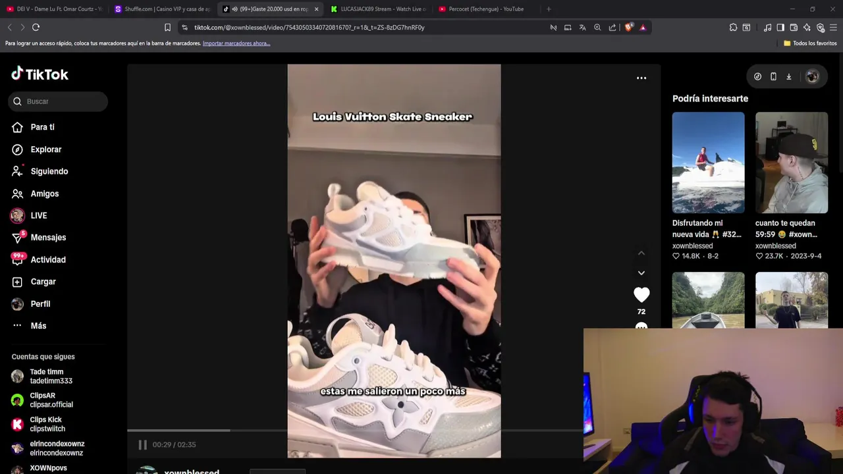843x474 pixels.
Task: Click the comments bubble icon below likes
Action: (x=641, y=326)
